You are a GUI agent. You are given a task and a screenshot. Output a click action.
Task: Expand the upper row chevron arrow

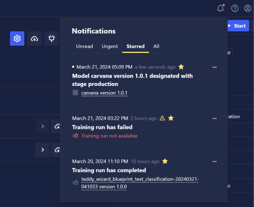click(43, 126)
